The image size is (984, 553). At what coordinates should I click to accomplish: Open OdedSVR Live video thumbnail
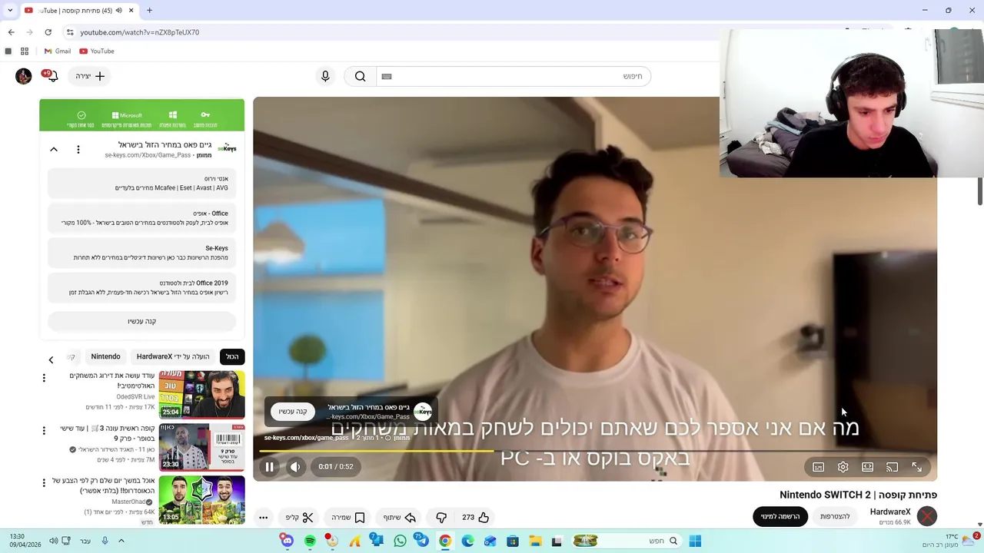click(202, 394)
